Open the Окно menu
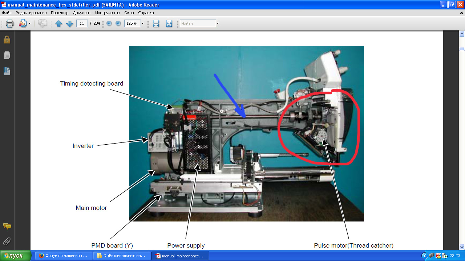 129,13
